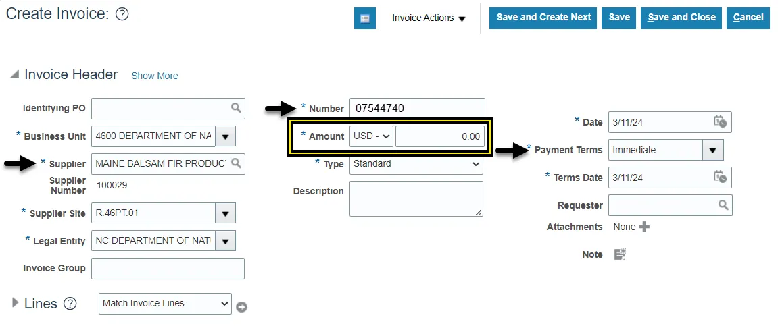This screenshot has width=778, height=326.
Task: Click into the Description text area
Action: [416, 198]
